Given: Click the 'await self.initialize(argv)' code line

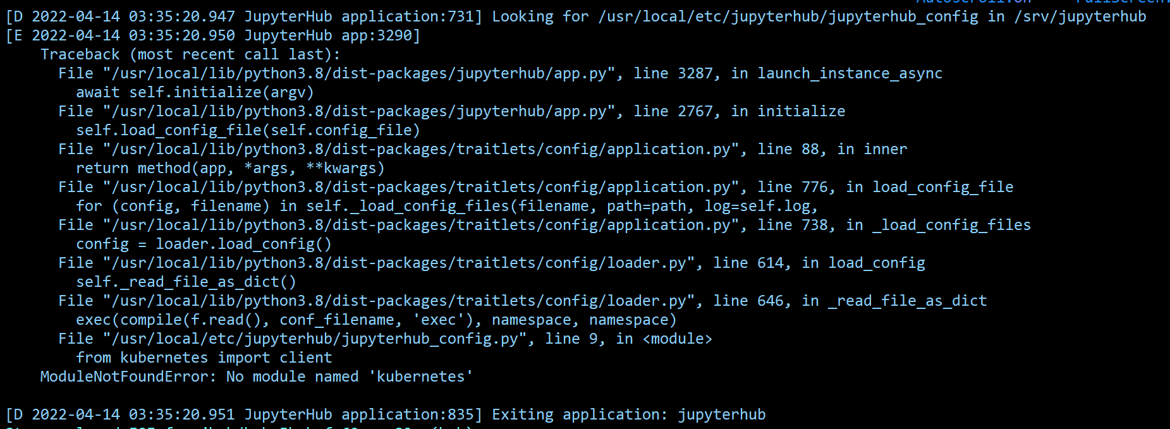Looking at the screenshot, I should [x=195, y=92].
